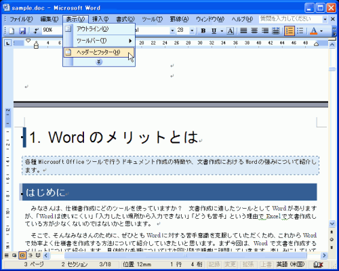Align text left

pyautogui.click(x=243, y=30)
